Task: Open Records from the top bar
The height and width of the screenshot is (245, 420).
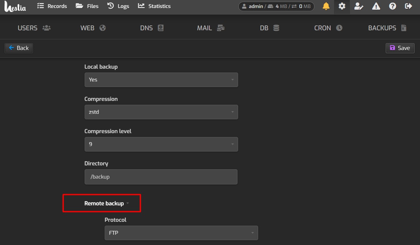Action: [52, 6]
